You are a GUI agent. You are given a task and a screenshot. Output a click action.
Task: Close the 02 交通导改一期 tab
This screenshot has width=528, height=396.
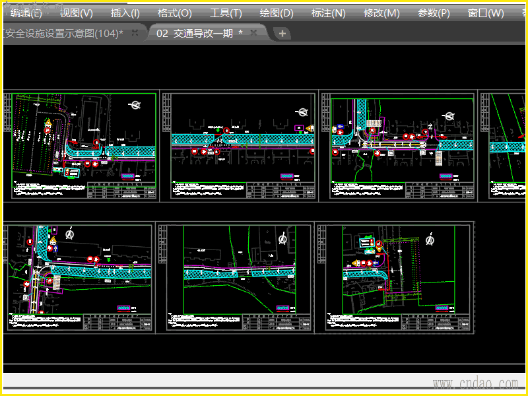point(253,33)
